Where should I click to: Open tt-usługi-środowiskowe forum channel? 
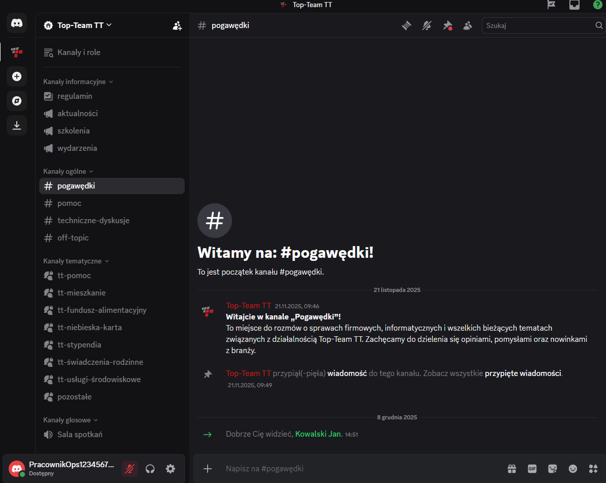[x=112, y=379]
